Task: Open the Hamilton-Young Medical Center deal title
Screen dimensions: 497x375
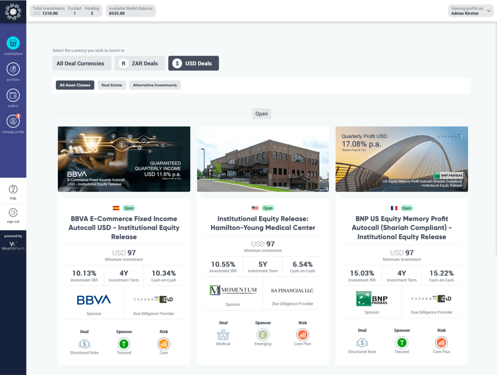Action: click(263, 223)
